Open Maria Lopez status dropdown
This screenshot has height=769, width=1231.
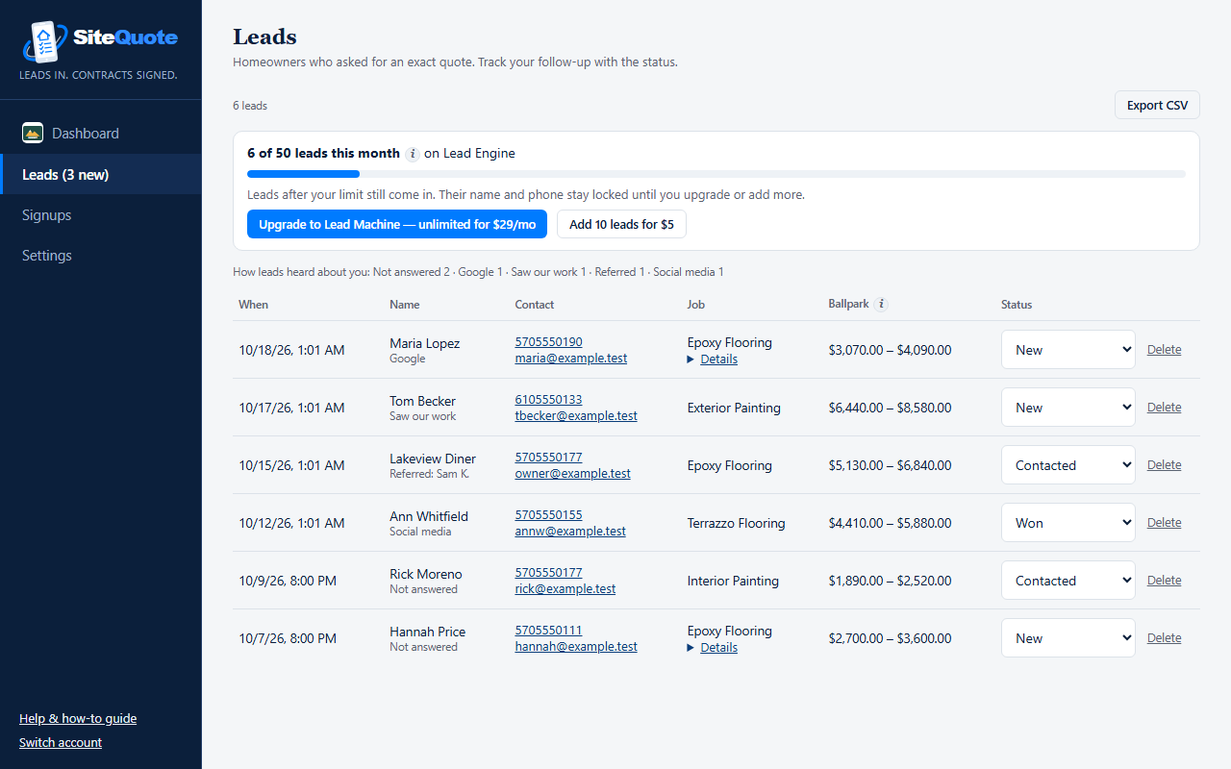click(x=1068, y=350)
